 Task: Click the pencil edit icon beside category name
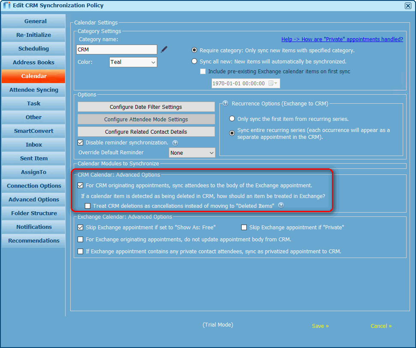click(x=164, y=49)
